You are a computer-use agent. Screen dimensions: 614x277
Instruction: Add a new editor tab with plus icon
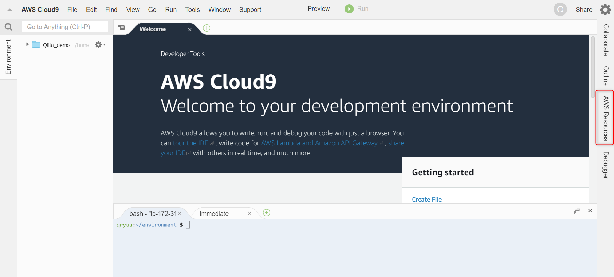(x=207, y=28)
